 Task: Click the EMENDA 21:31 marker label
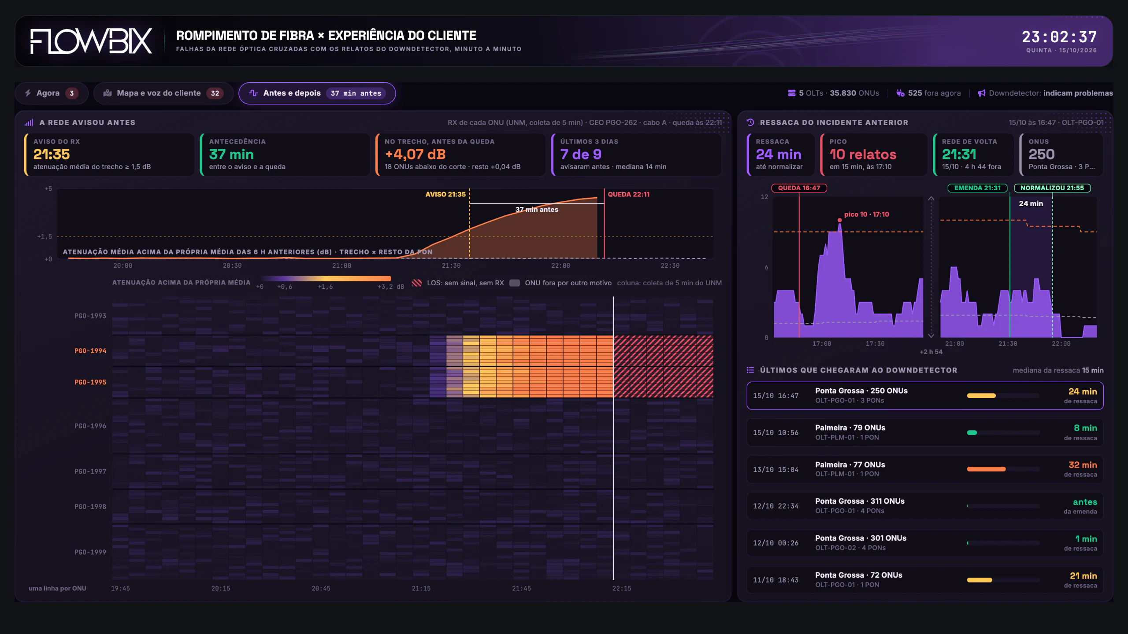[978, 188]
